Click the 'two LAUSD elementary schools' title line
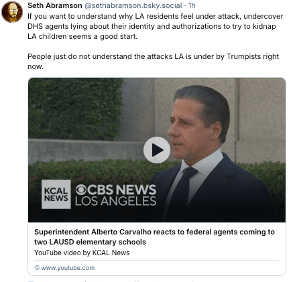 [90, 242]
